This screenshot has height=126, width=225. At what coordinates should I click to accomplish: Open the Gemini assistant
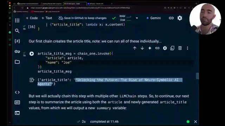point(153,18)
